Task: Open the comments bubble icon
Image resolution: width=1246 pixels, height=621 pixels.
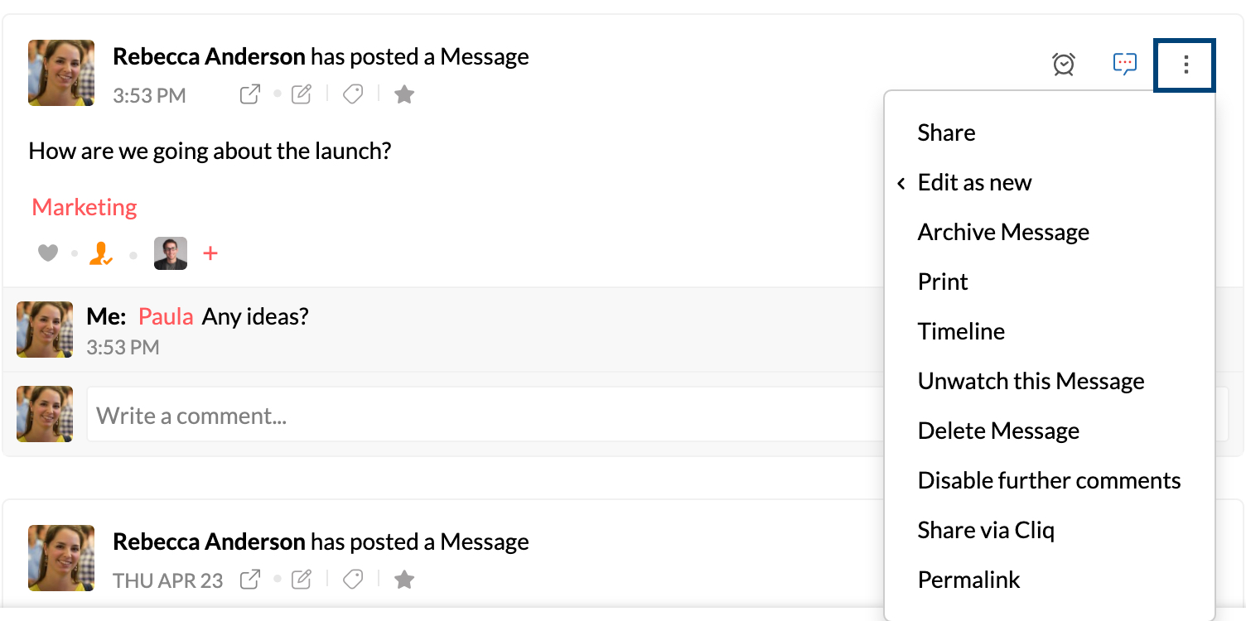Action: [x=1124, y=64]
